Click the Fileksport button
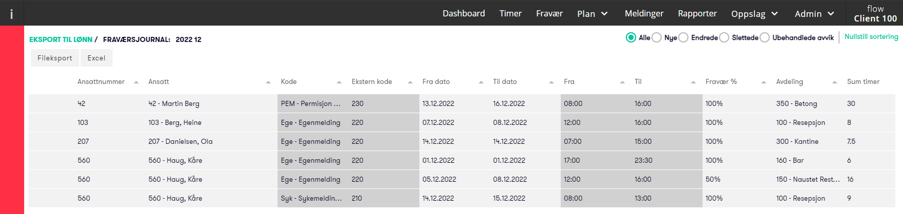903x214 pixels. [55, 58]
